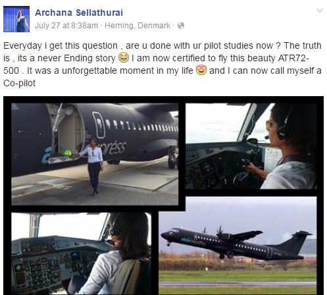The image size is (327, 295).
Task: Click the pilot's headset in top-right photo
Action: click(284, 129)
